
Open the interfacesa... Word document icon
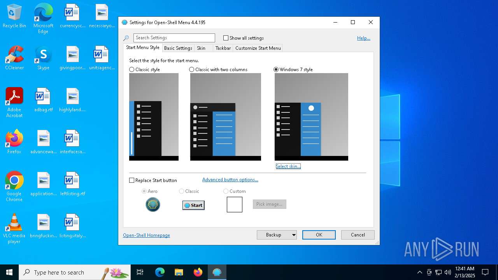point(72,142)
